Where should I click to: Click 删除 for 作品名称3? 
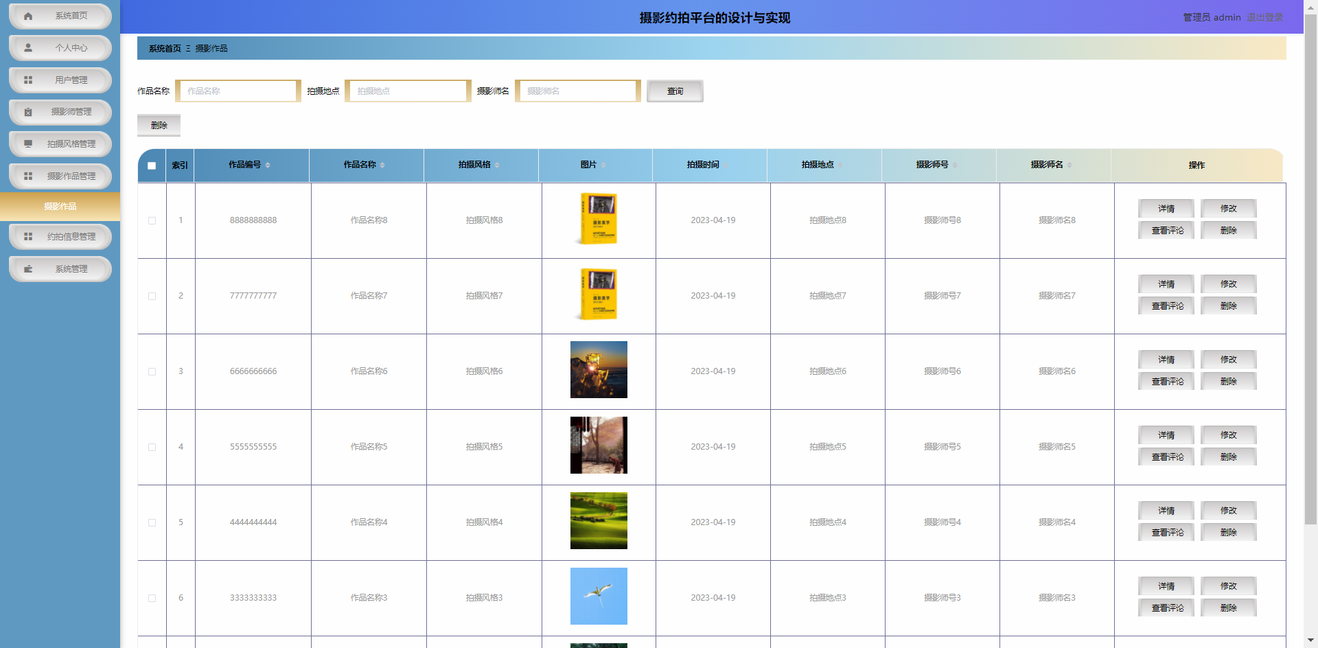coord(1229,608)
